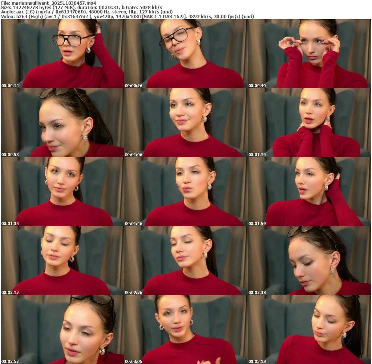The height and width of the screenshot is (364, 372).
Task: Click the Audio line with aac (LC)
Action: pyautogui.click(x=87, y=12)
